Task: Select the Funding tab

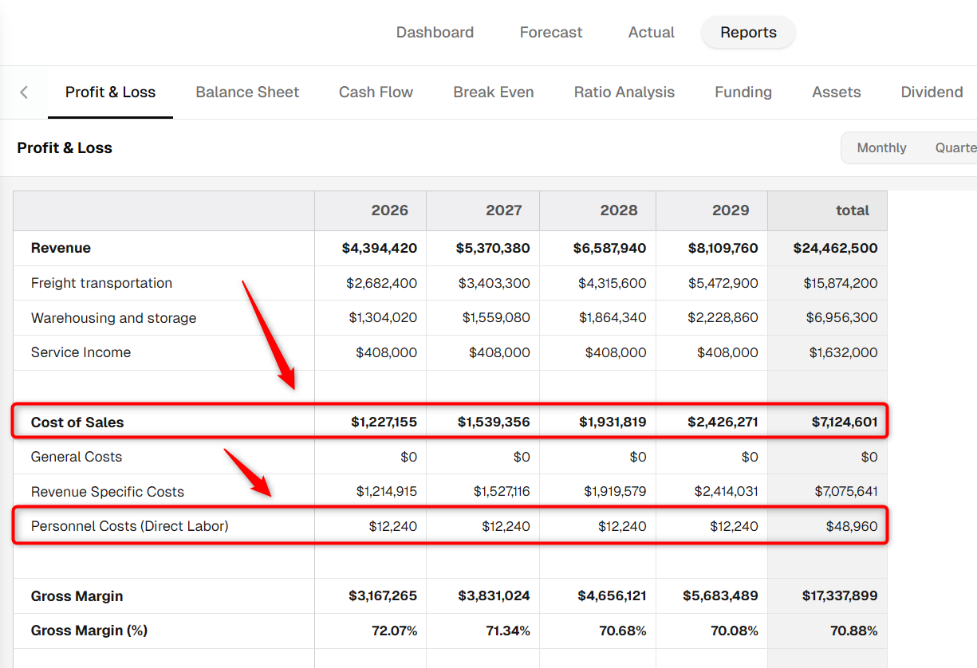Action: click(743, 92)
